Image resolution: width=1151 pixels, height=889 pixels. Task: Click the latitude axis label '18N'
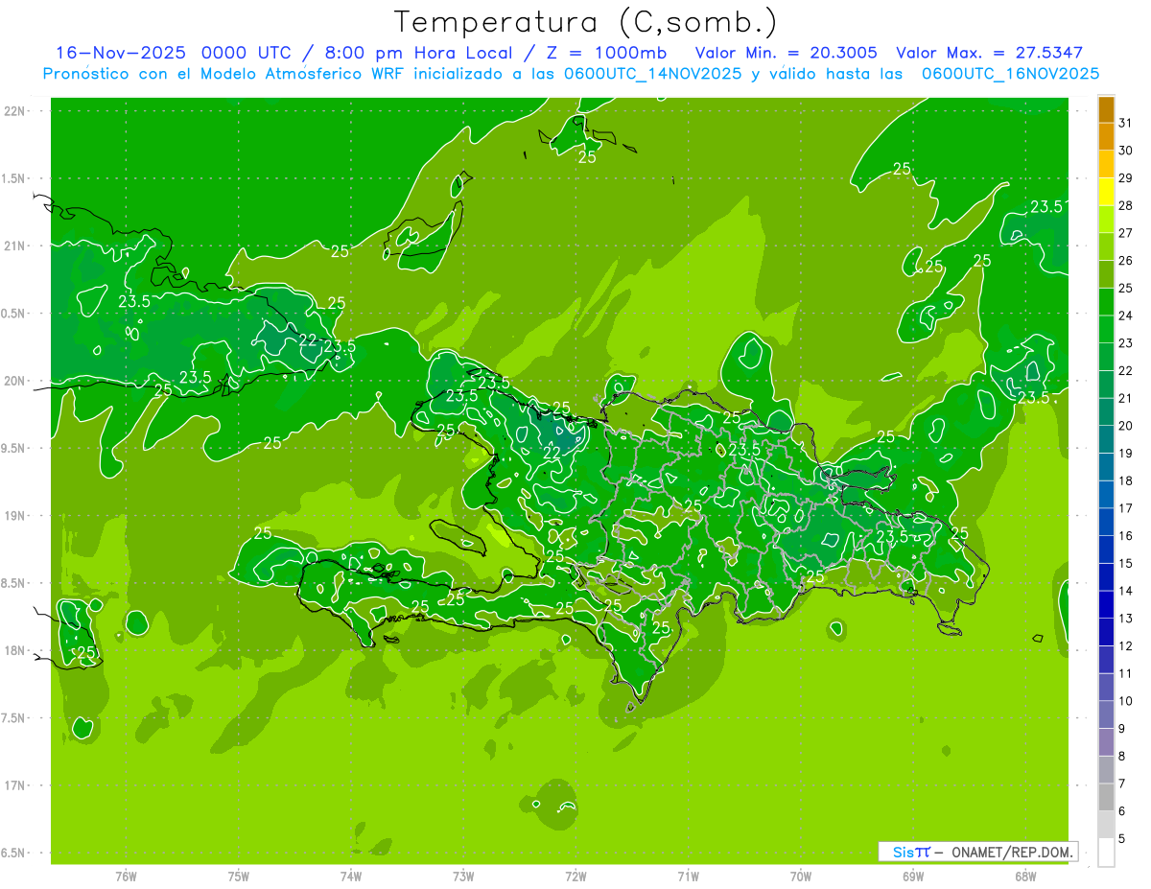click(x=16, y=650)
